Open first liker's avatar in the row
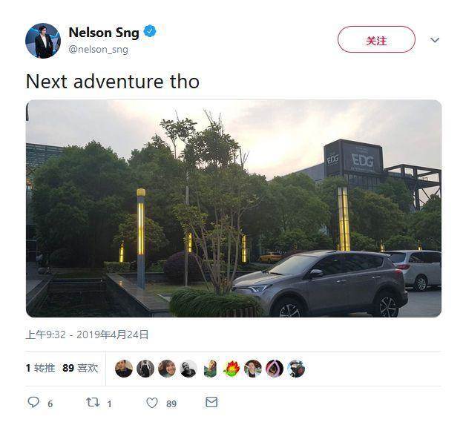The image size is (463, 425). [124, 369]
